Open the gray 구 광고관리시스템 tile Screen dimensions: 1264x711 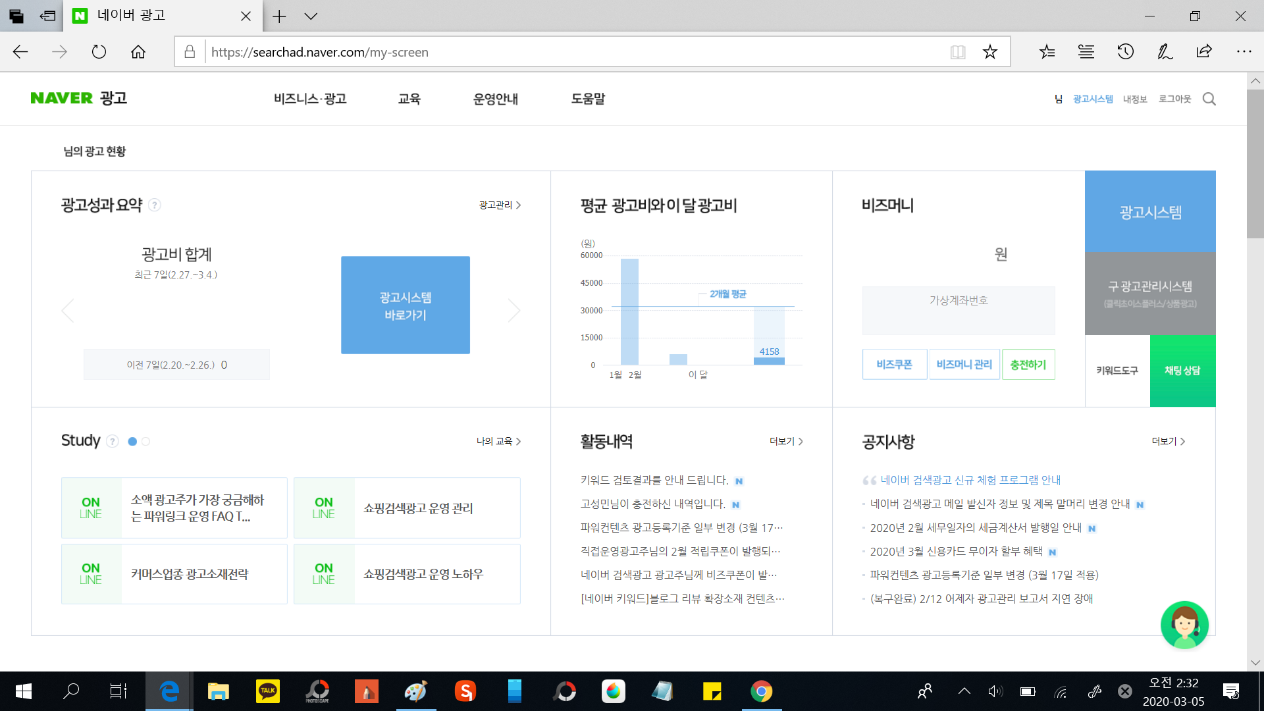point(1150,294)
